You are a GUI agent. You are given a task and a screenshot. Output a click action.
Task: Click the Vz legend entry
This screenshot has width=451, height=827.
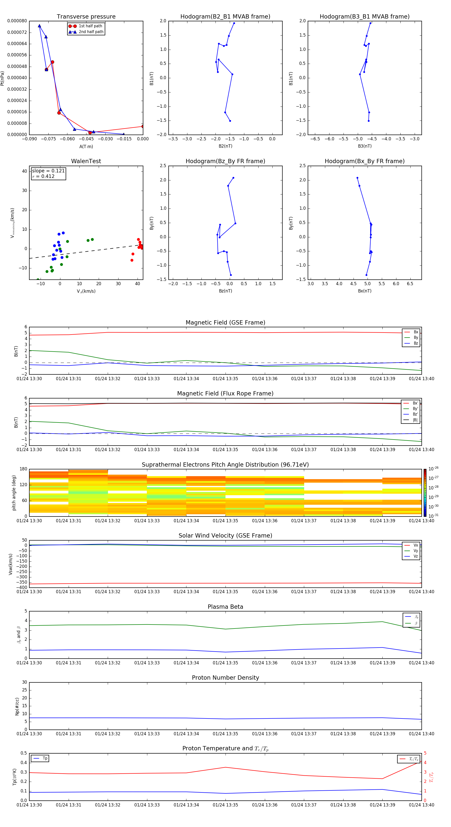[411, 556]
